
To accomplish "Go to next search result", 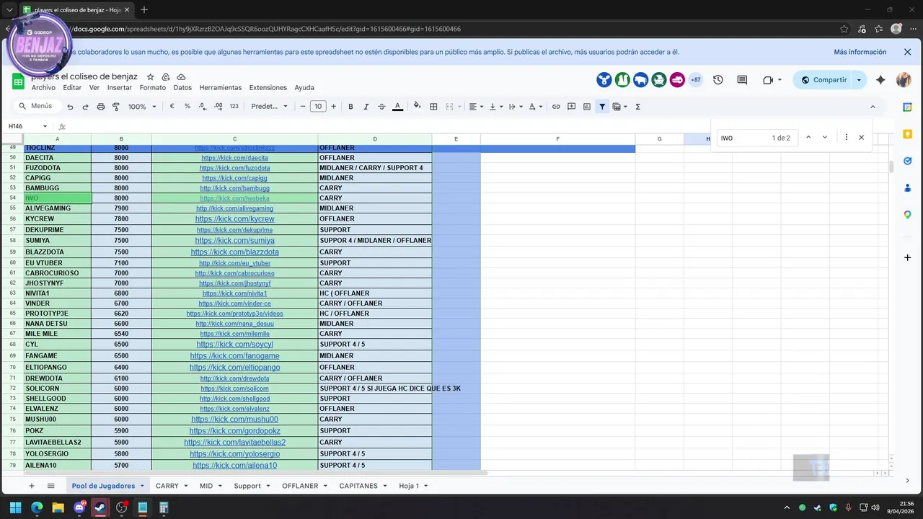I will click(825, 138).
